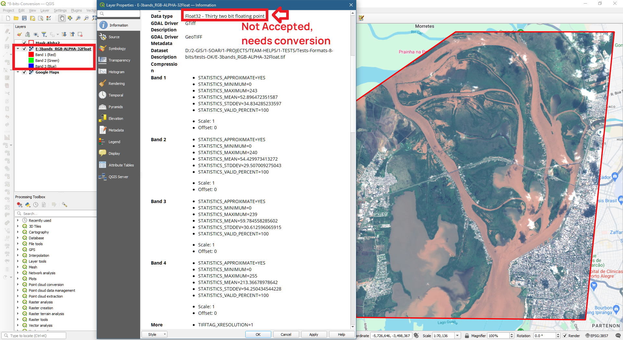623x340 pixels.
Task: Uncheck the Google Maps layer visibility
Action: pyautogui.click(x=24, y=72)
